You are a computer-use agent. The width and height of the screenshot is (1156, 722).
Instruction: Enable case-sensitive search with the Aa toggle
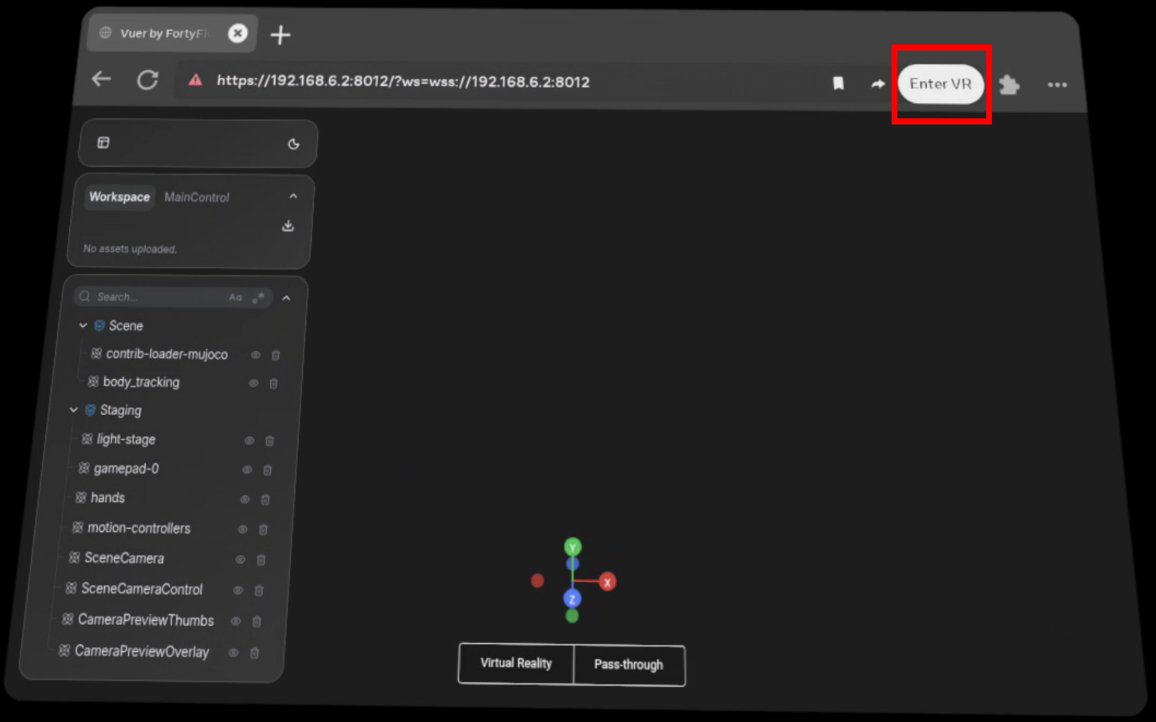[235, 297]
